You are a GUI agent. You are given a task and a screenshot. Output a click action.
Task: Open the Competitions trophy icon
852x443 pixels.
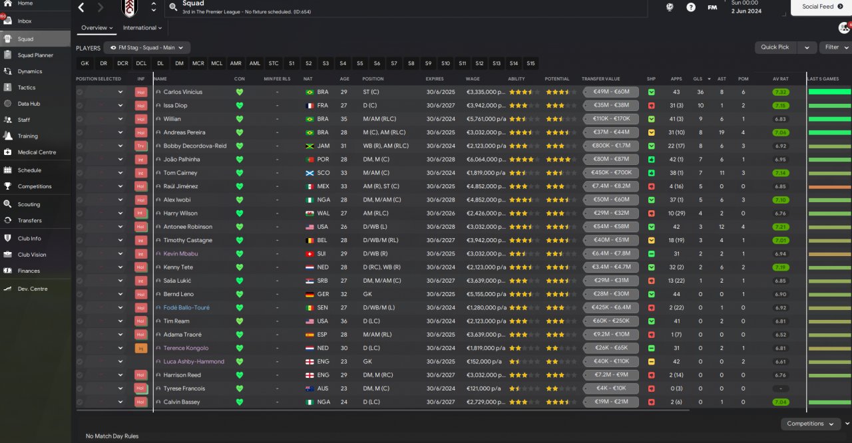7,186
